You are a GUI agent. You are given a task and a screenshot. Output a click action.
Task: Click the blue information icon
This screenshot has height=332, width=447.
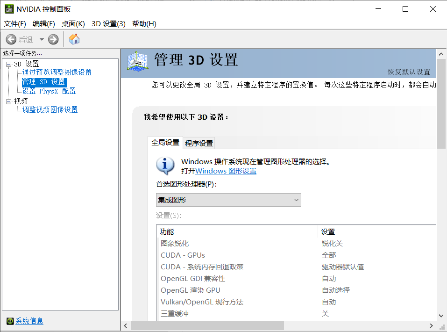coord(165,166)
